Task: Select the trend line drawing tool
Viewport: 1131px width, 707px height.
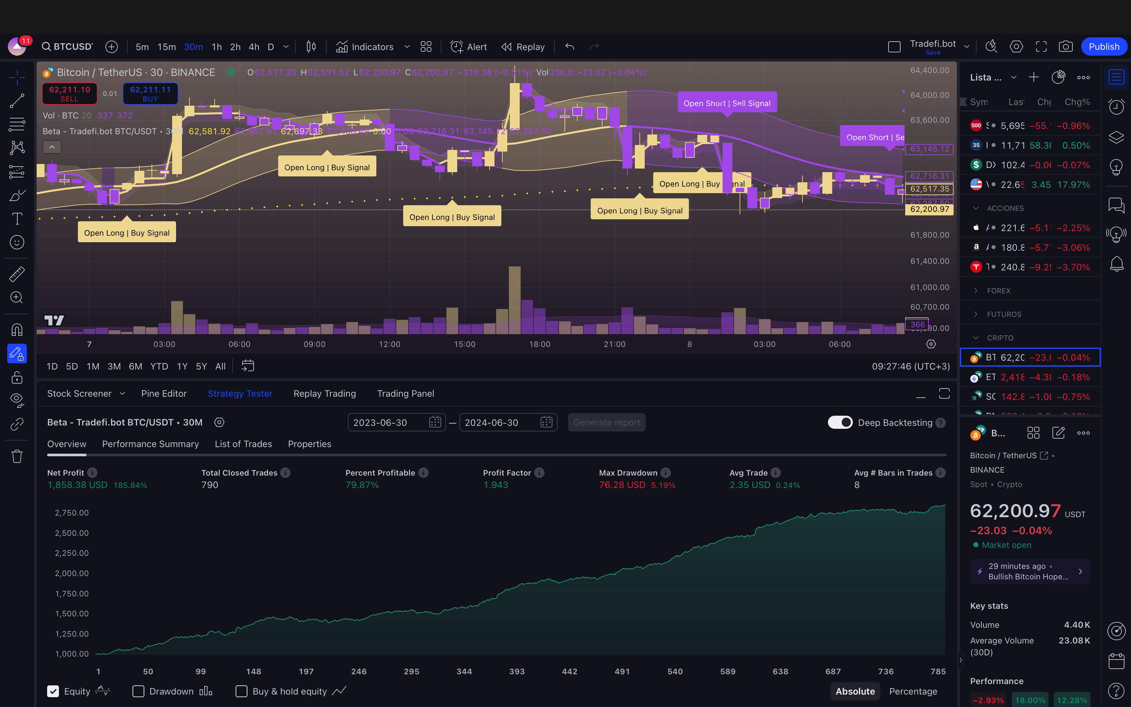Action: (17, 100)
